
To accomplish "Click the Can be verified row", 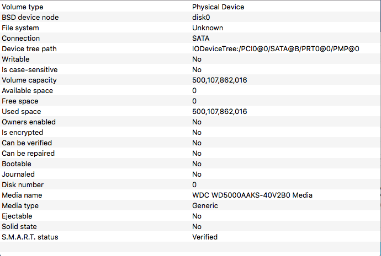I will pyautogui.click(x=190, y=143).
